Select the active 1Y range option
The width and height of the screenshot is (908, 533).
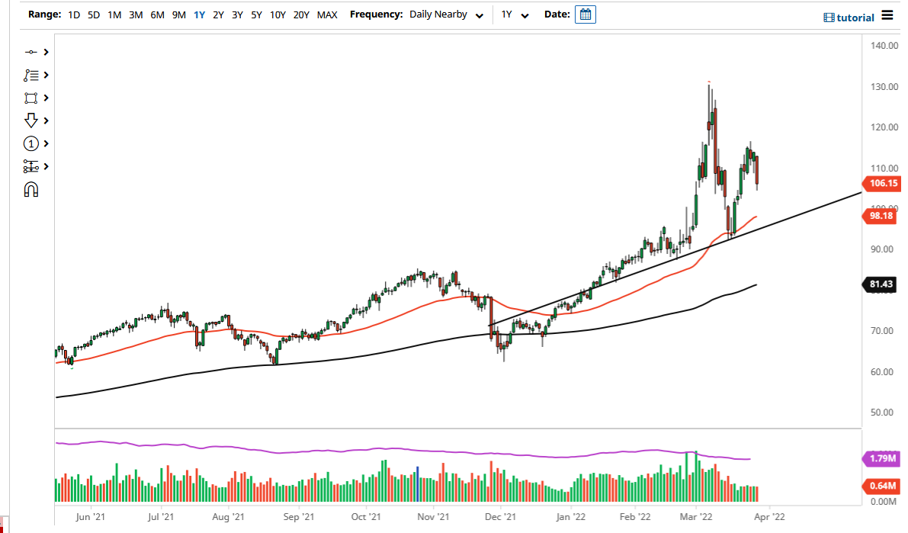pyautogui.click(x=199, y=15)
